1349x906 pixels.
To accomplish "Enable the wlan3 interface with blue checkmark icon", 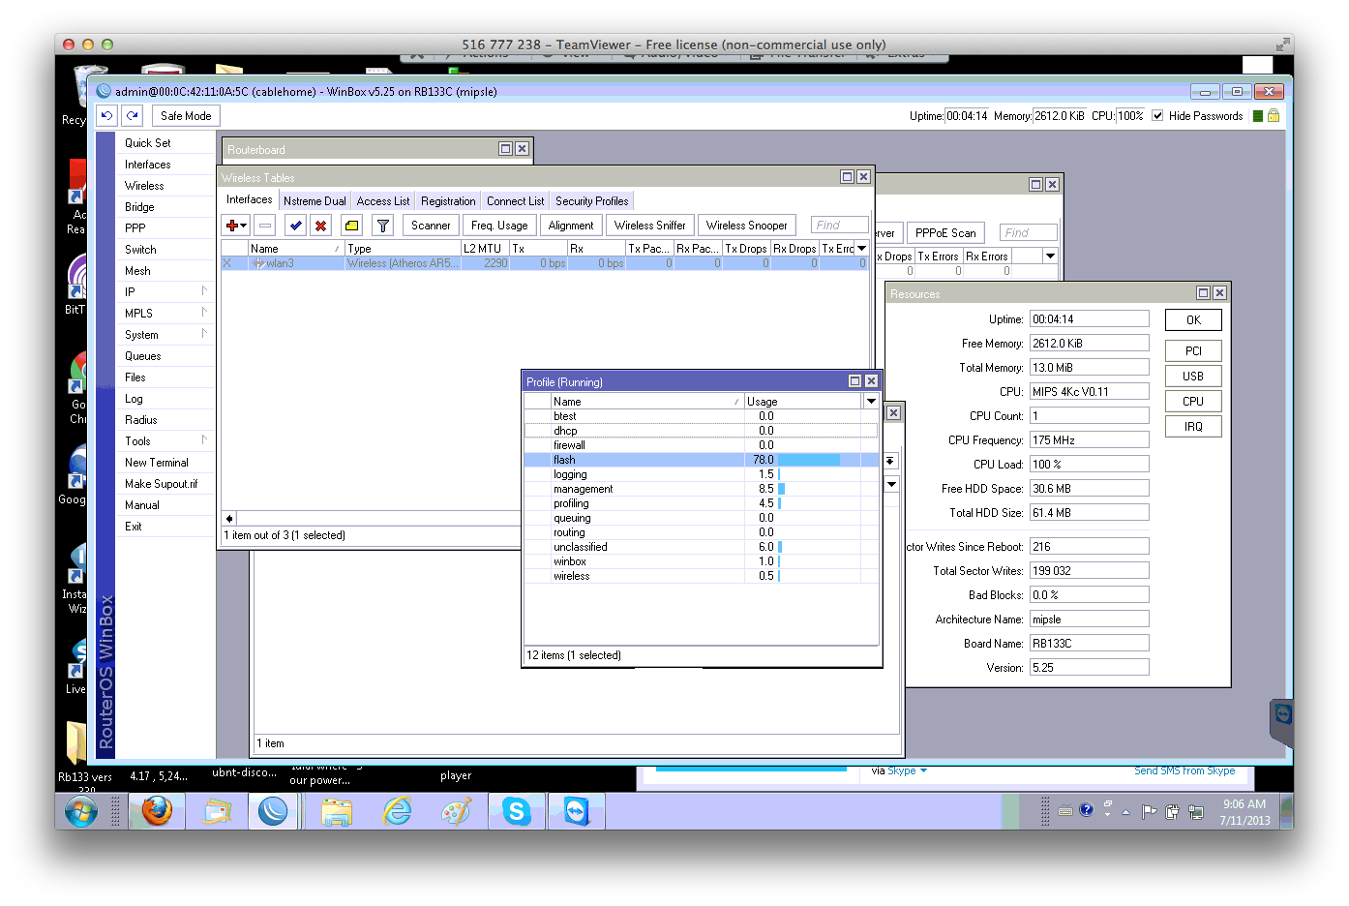I will [295, 225].
